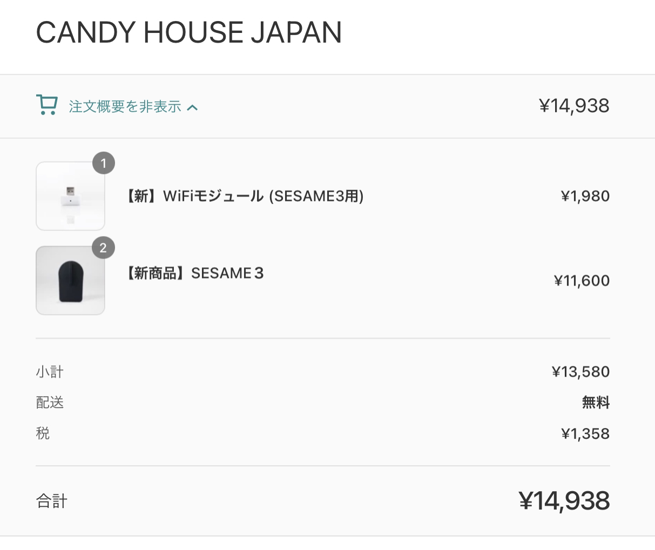This screenshot has height=550, width=655.
Task: Click the ¥13,580 subtotal amount
Action: (581, 372)
